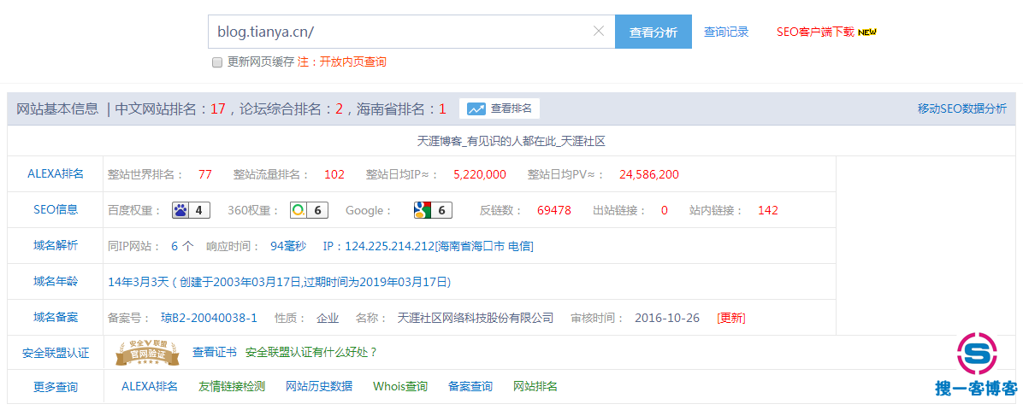Viewport: 1023px width, 410px height.
Task: Click the 360 weight badge icon
Action: point(299,210)
